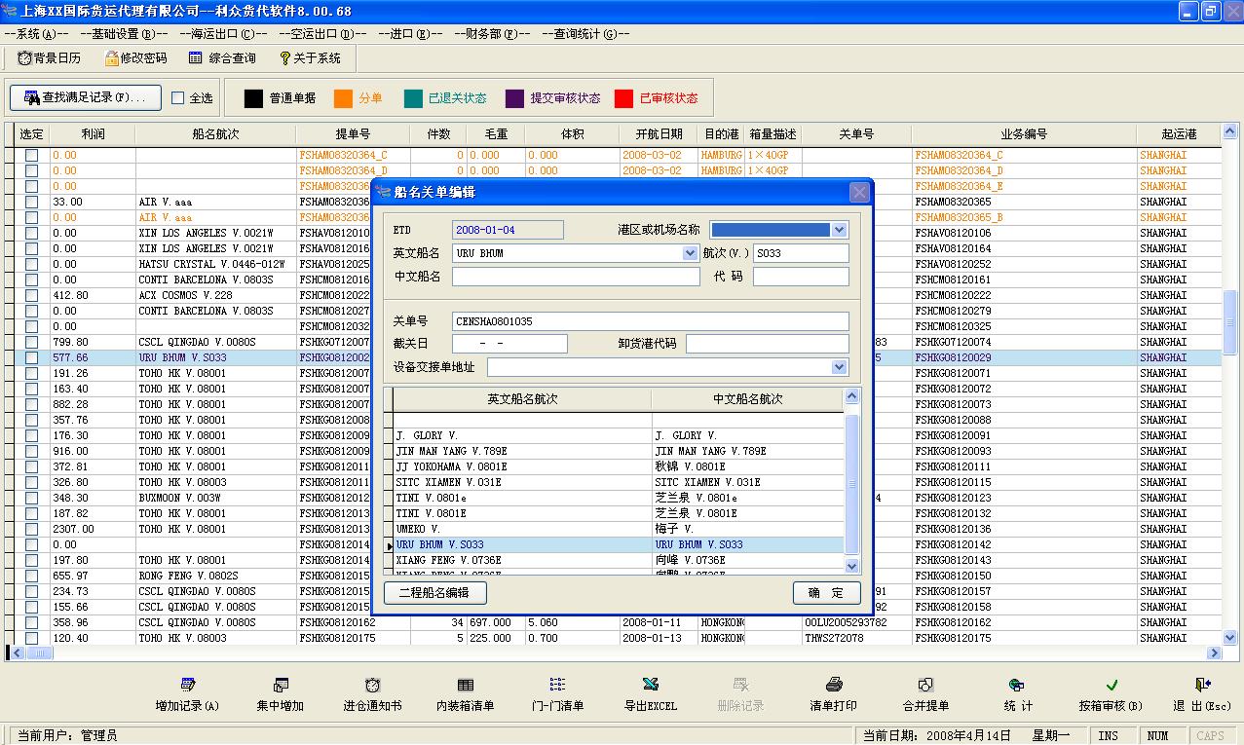The image size is (1244, 745).
Task: Open the 查询统计(G) menu
Action: (x=585, y=33)
